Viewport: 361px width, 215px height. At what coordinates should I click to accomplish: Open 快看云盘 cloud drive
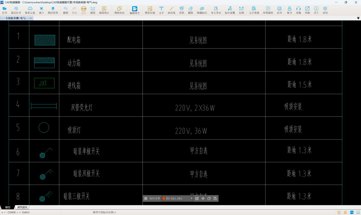(x=30, y=10)
